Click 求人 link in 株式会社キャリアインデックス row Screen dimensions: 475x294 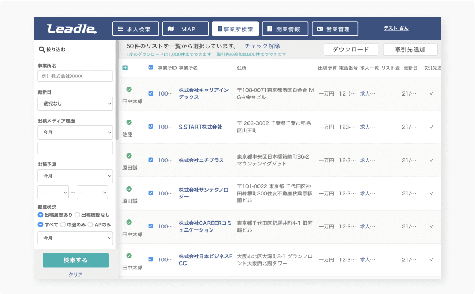pyautogui.click(x=367, y=93)
